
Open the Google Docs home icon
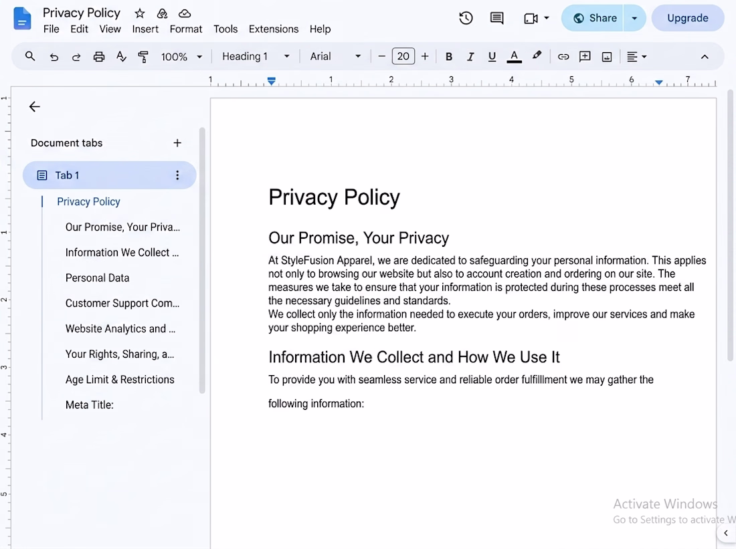point(22,19)
